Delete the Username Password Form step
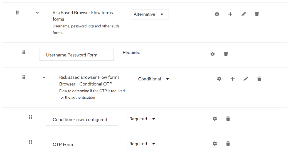Screen dimensions: 293x160 (x=226, y=54)
